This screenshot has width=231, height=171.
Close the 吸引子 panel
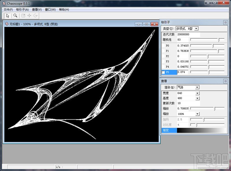(x=225, y=22)
